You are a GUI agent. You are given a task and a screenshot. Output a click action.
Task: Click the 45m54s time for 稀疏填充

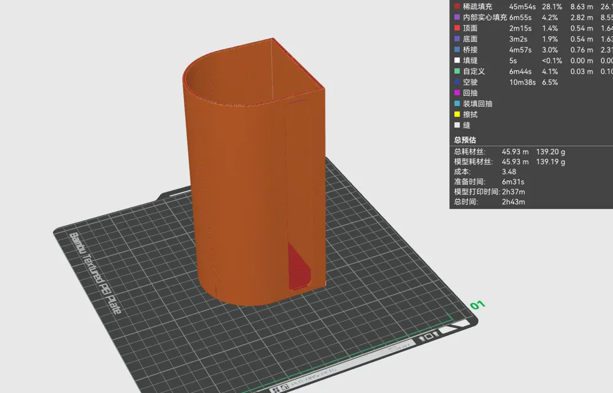point(522,7)
